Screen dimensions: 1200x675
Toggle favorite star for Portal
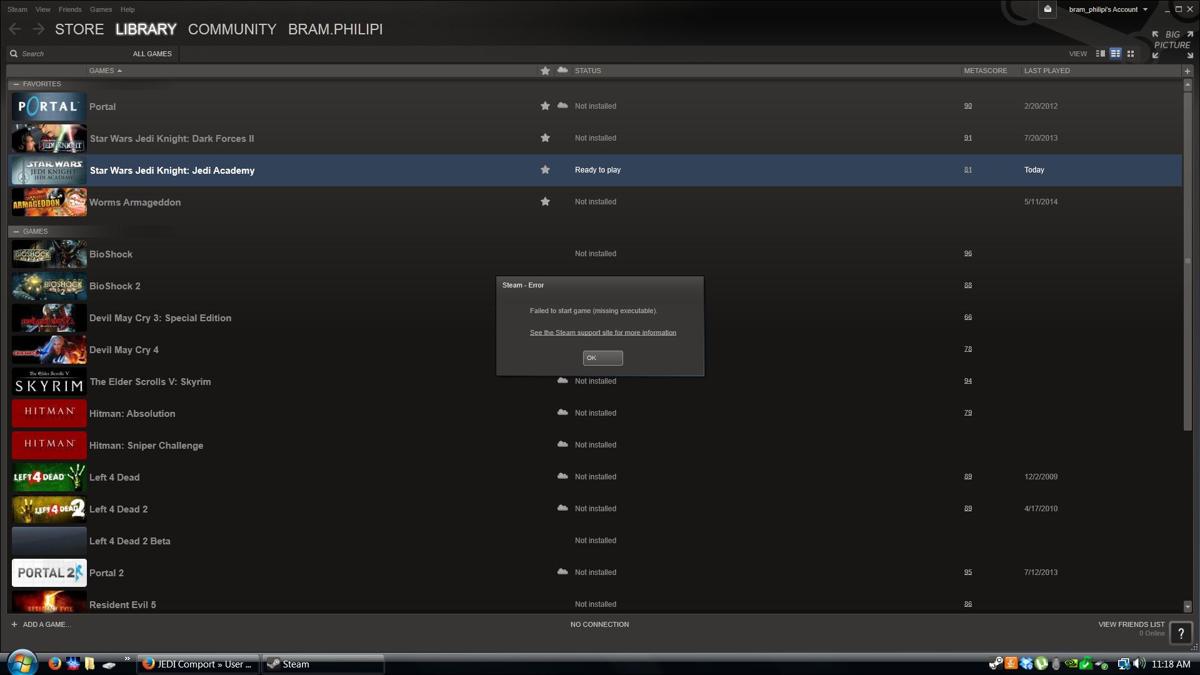coord(545,106)
